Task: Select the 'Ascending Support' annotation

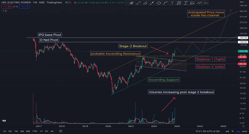Action: point(164,80)
